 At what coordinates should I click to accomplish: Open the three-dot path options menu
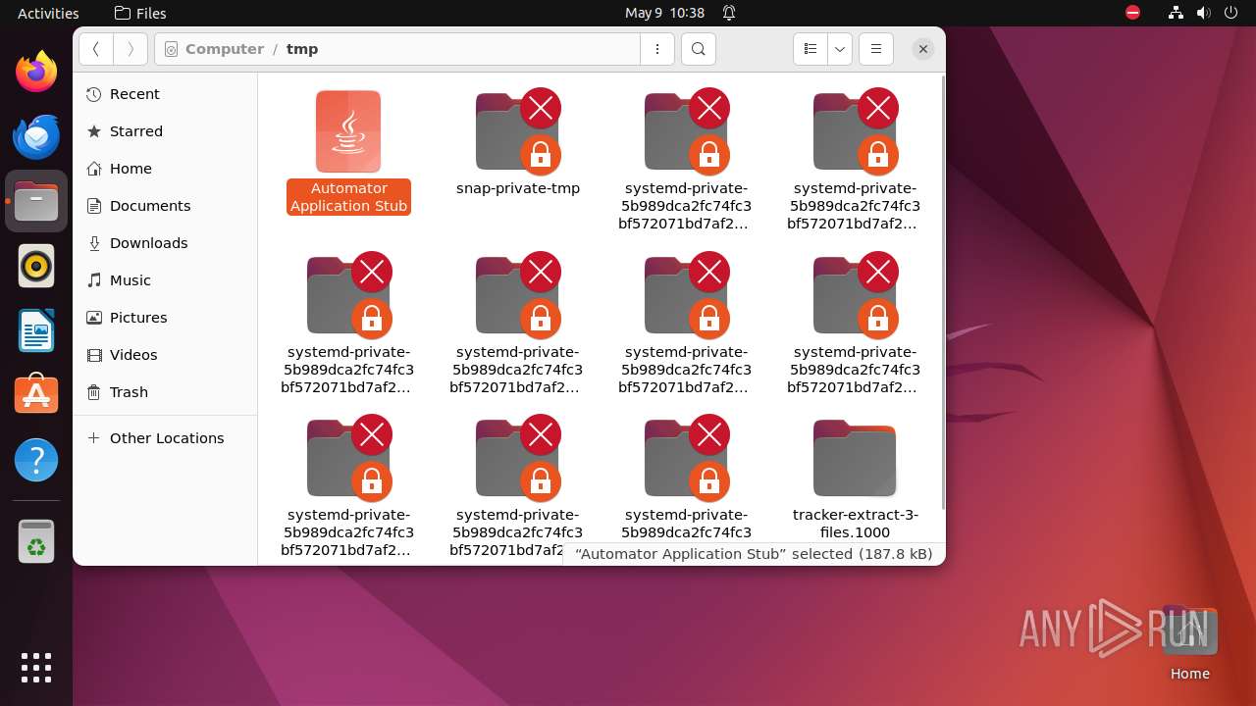click(x=656, y=49)
